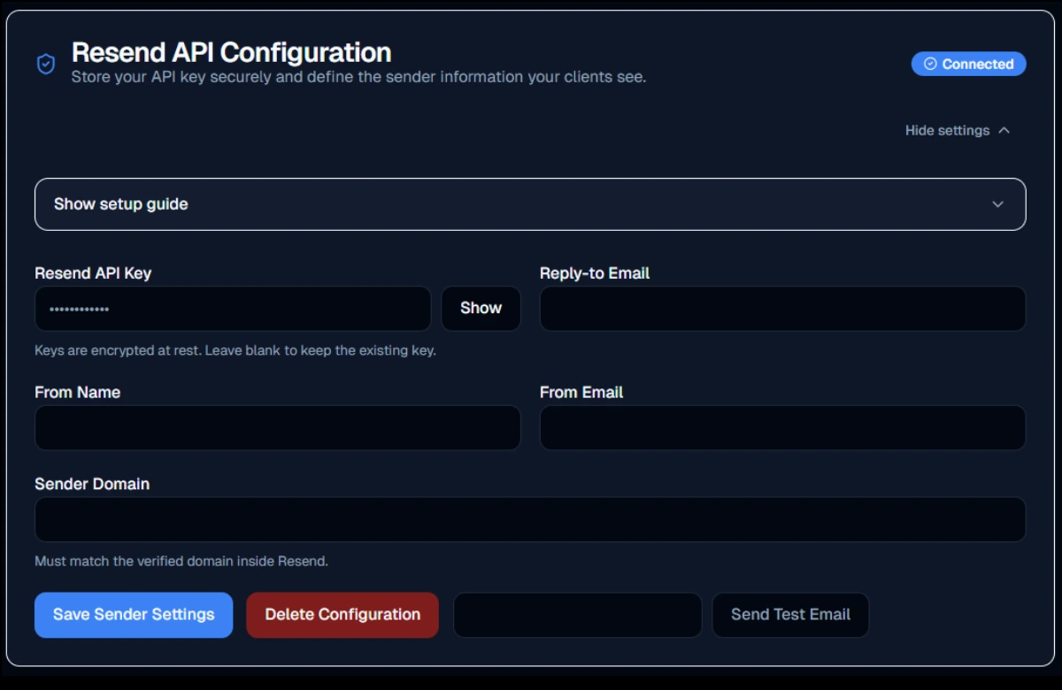Reveal the API key with Show

[481, 308]
